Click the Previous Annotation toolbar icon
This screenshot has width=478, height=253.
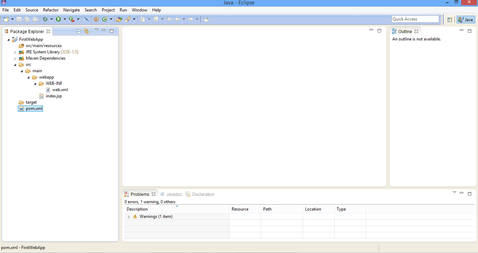(x=156, y=19)
